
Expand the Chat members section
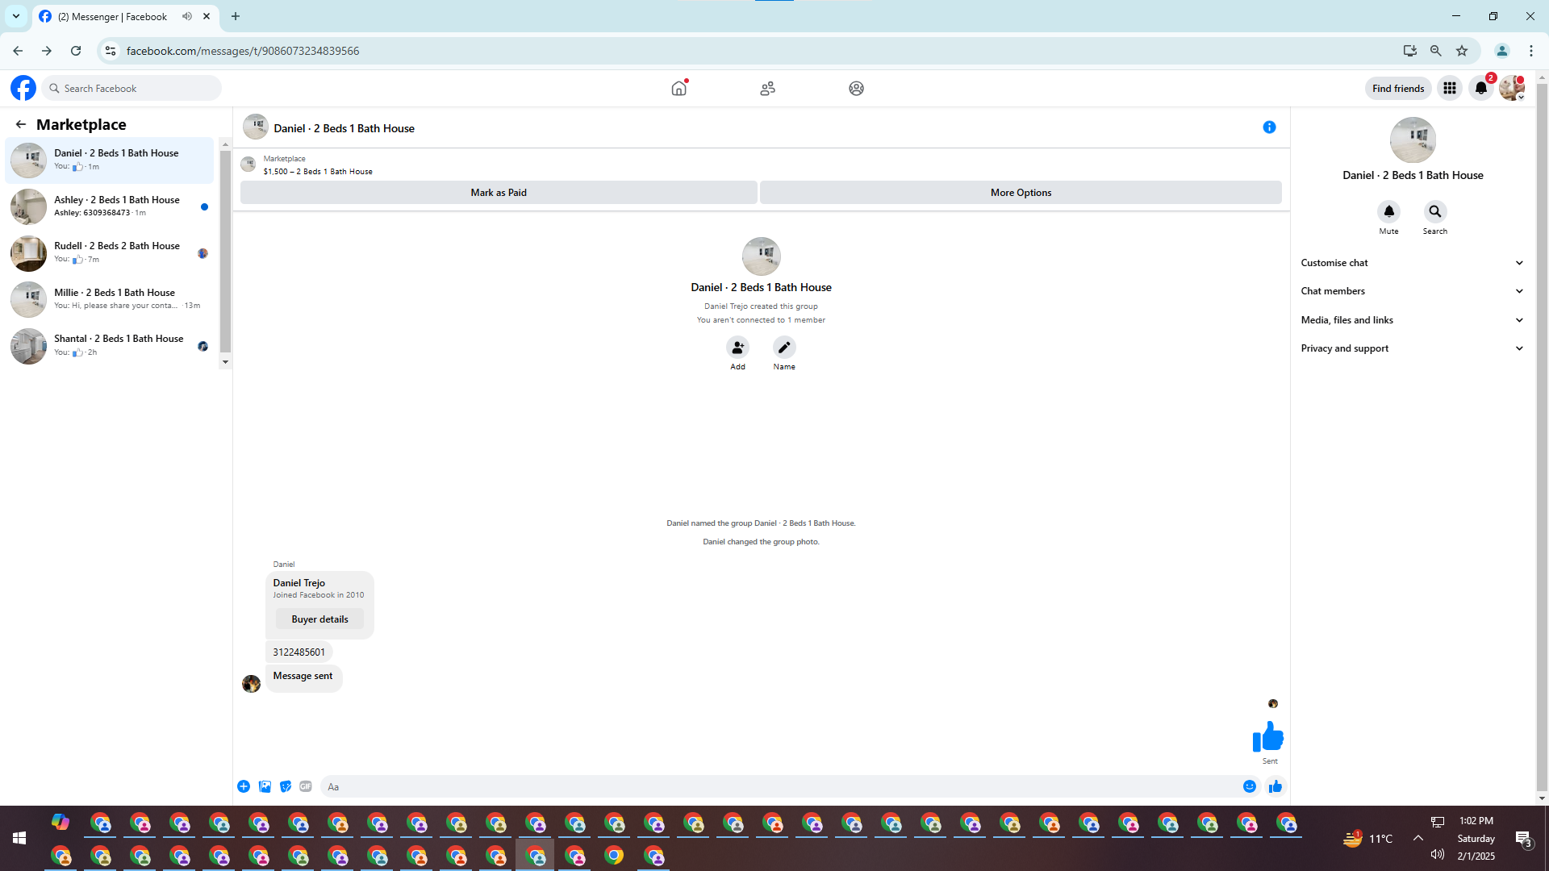tap(1412, 291)
